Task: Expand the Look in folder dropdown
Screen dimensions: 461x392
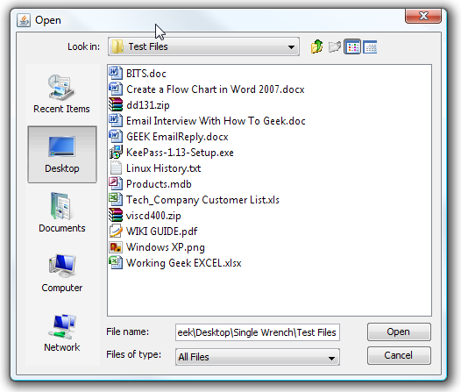Action: (x=203, y=46)
